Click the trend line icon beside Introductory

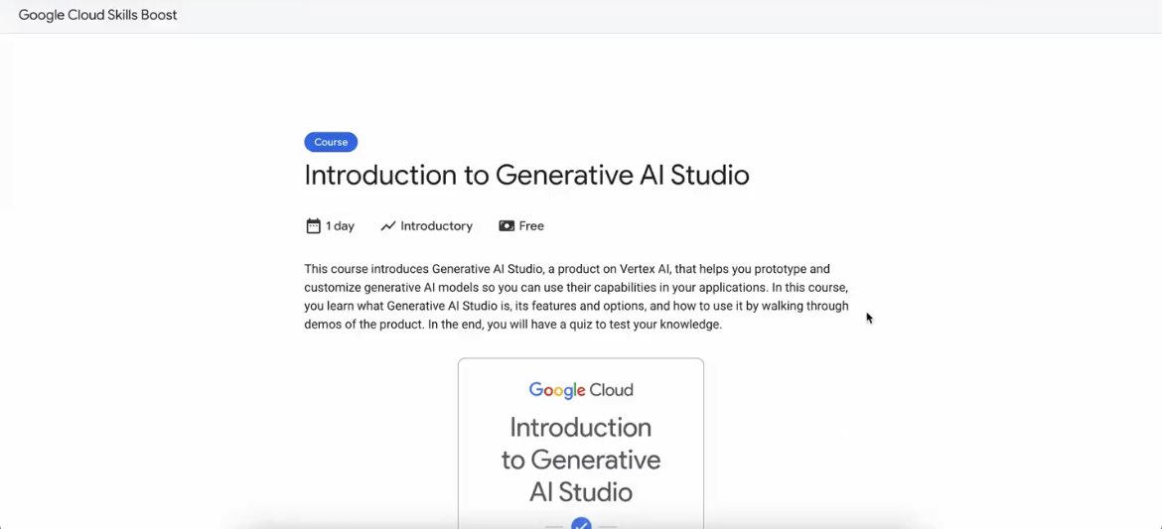coord(388,226)
